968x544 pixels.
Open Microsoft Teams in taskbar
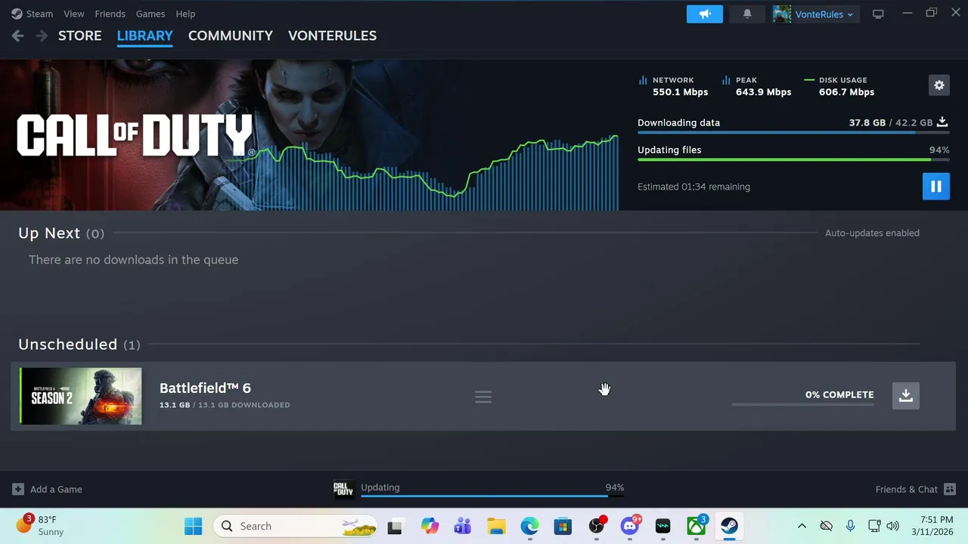(x=462, y=526)
